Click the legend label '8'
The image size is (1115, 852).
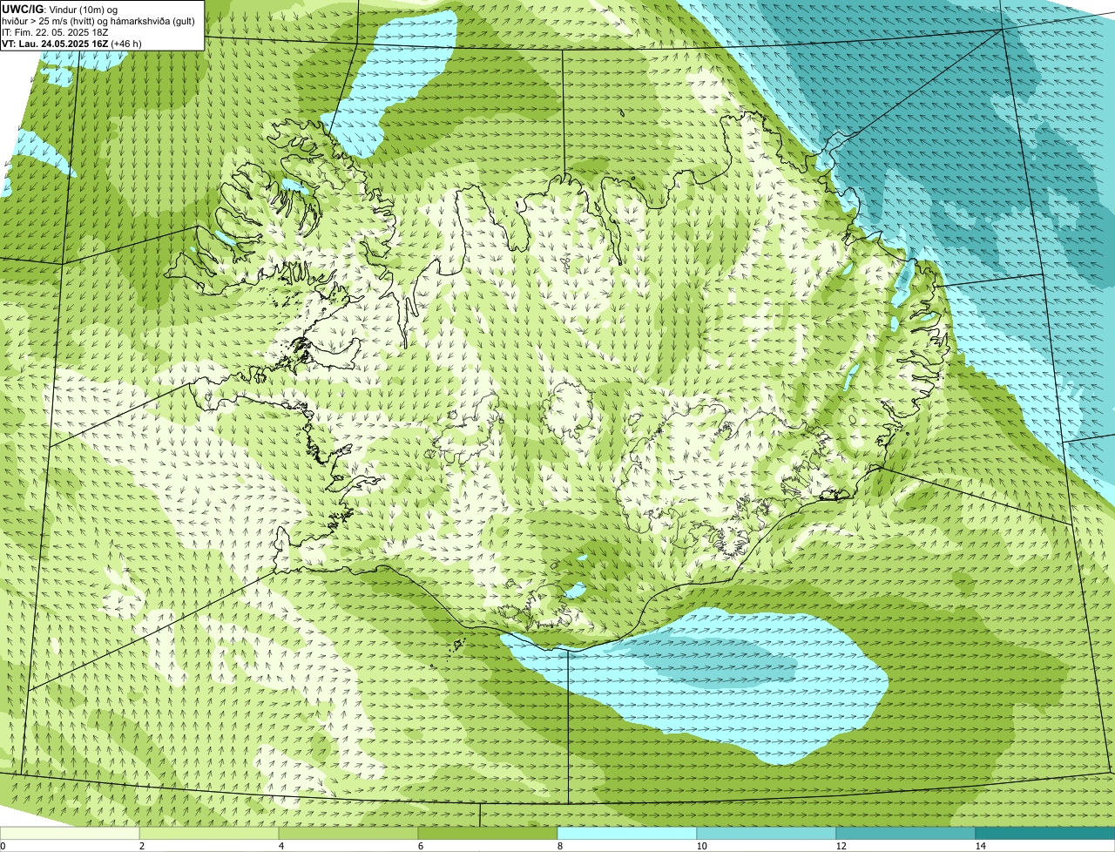point(559,846)
